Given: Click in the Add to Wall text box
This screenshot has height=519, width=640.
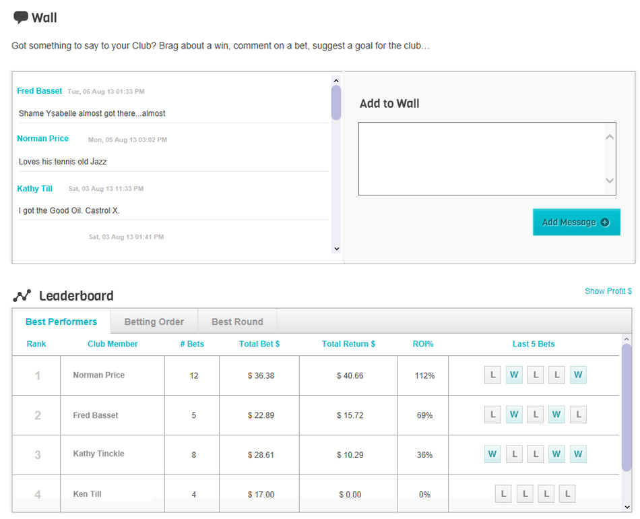Looking at the screenshot, I should (x=482, y=158).
